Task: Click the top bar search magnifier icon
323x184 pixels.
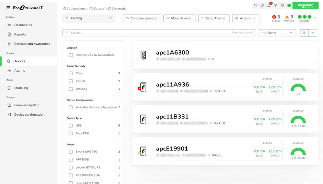Action: (255, 5)
